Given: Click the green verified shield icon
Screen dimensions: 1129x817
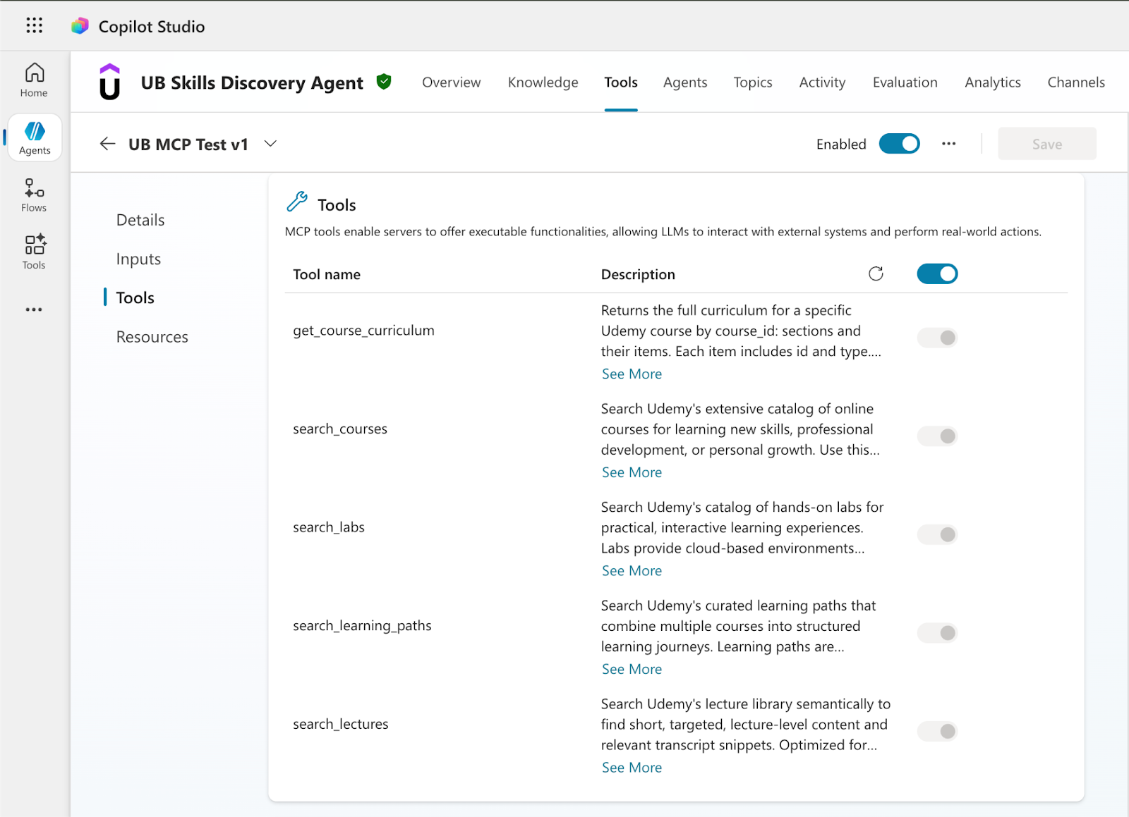Looking at the screenshot, I should [384, 82].
